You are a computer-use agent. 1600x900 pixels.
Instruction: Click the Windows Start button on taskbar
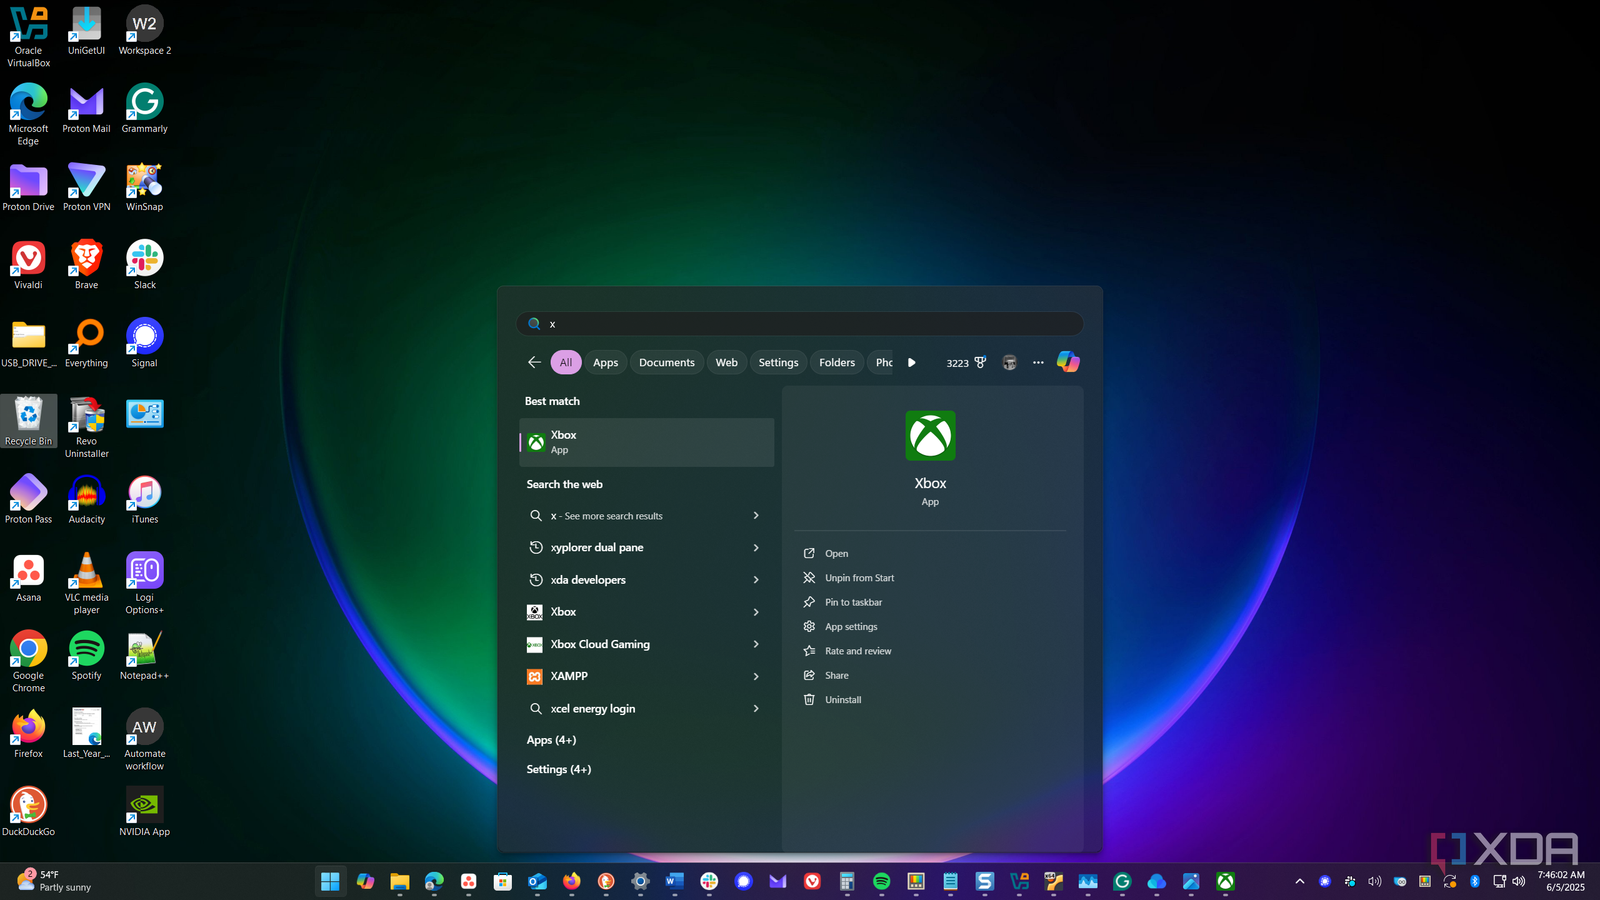330,881
